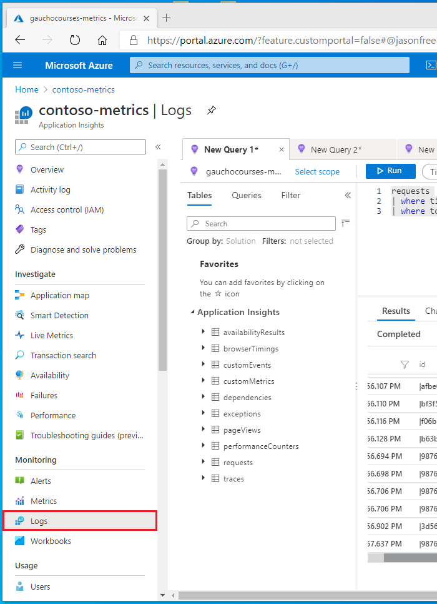The height and width of the screenshot is (604, 437).
Task: Open Transaction search
Action: click(x=63, y=355)
